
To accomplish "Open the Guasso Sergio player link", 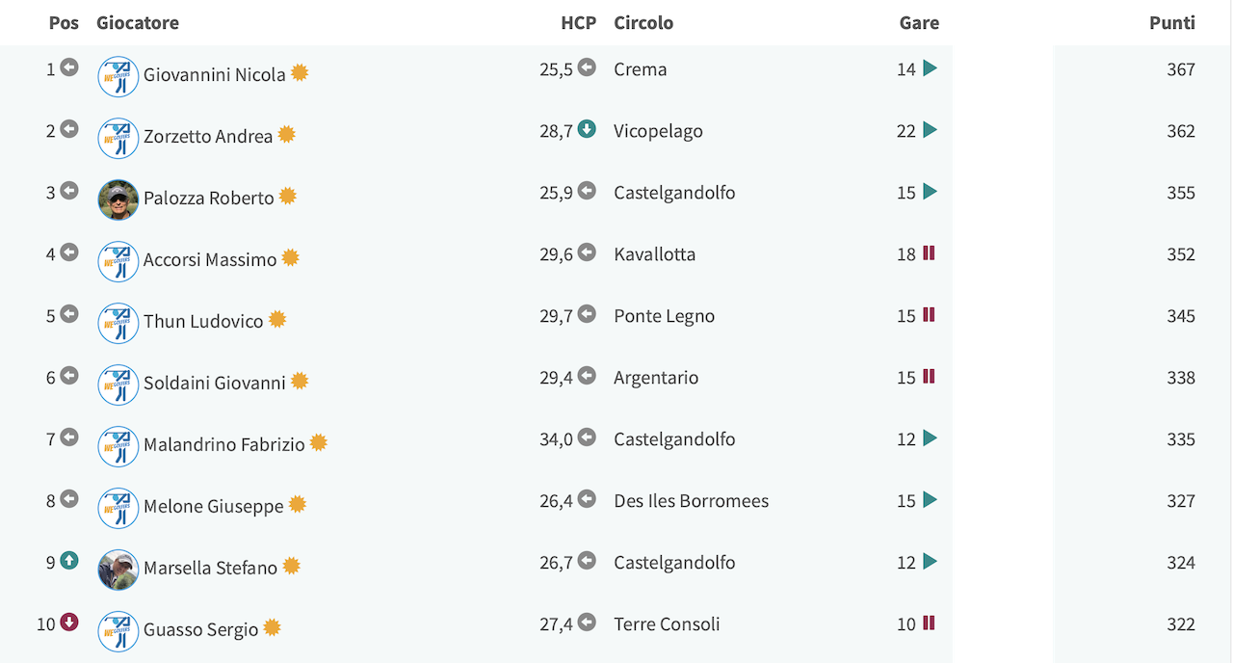I will pyautogui.click(x=201, y=629).
